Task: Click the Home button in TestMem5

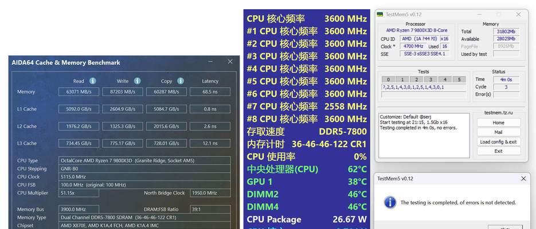Action: click(499, 123)
